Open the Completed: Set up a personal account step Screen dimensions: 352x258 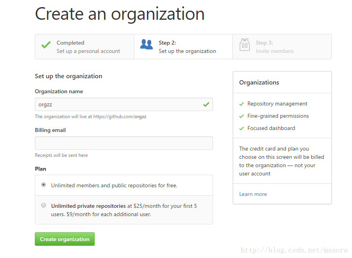point(85,47)
